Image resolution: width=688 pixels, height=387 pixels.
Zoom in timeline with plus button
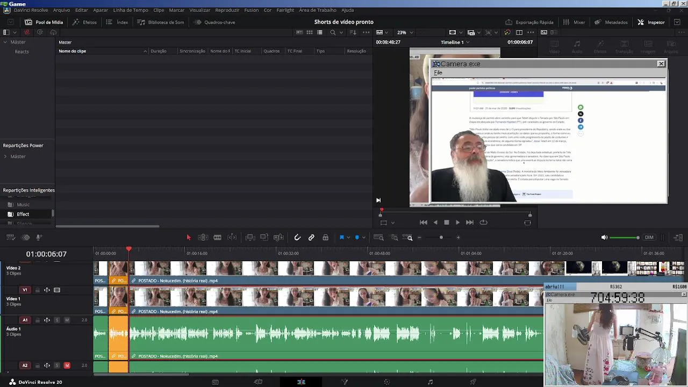click(x=458, y=238)
